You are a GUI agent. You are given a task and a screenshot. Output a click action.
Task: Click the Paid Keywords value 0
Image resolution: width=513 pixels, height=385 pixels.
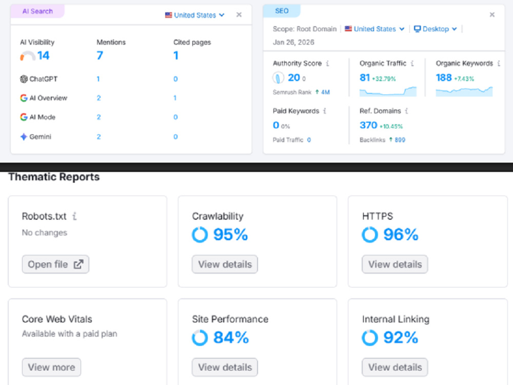276,125
